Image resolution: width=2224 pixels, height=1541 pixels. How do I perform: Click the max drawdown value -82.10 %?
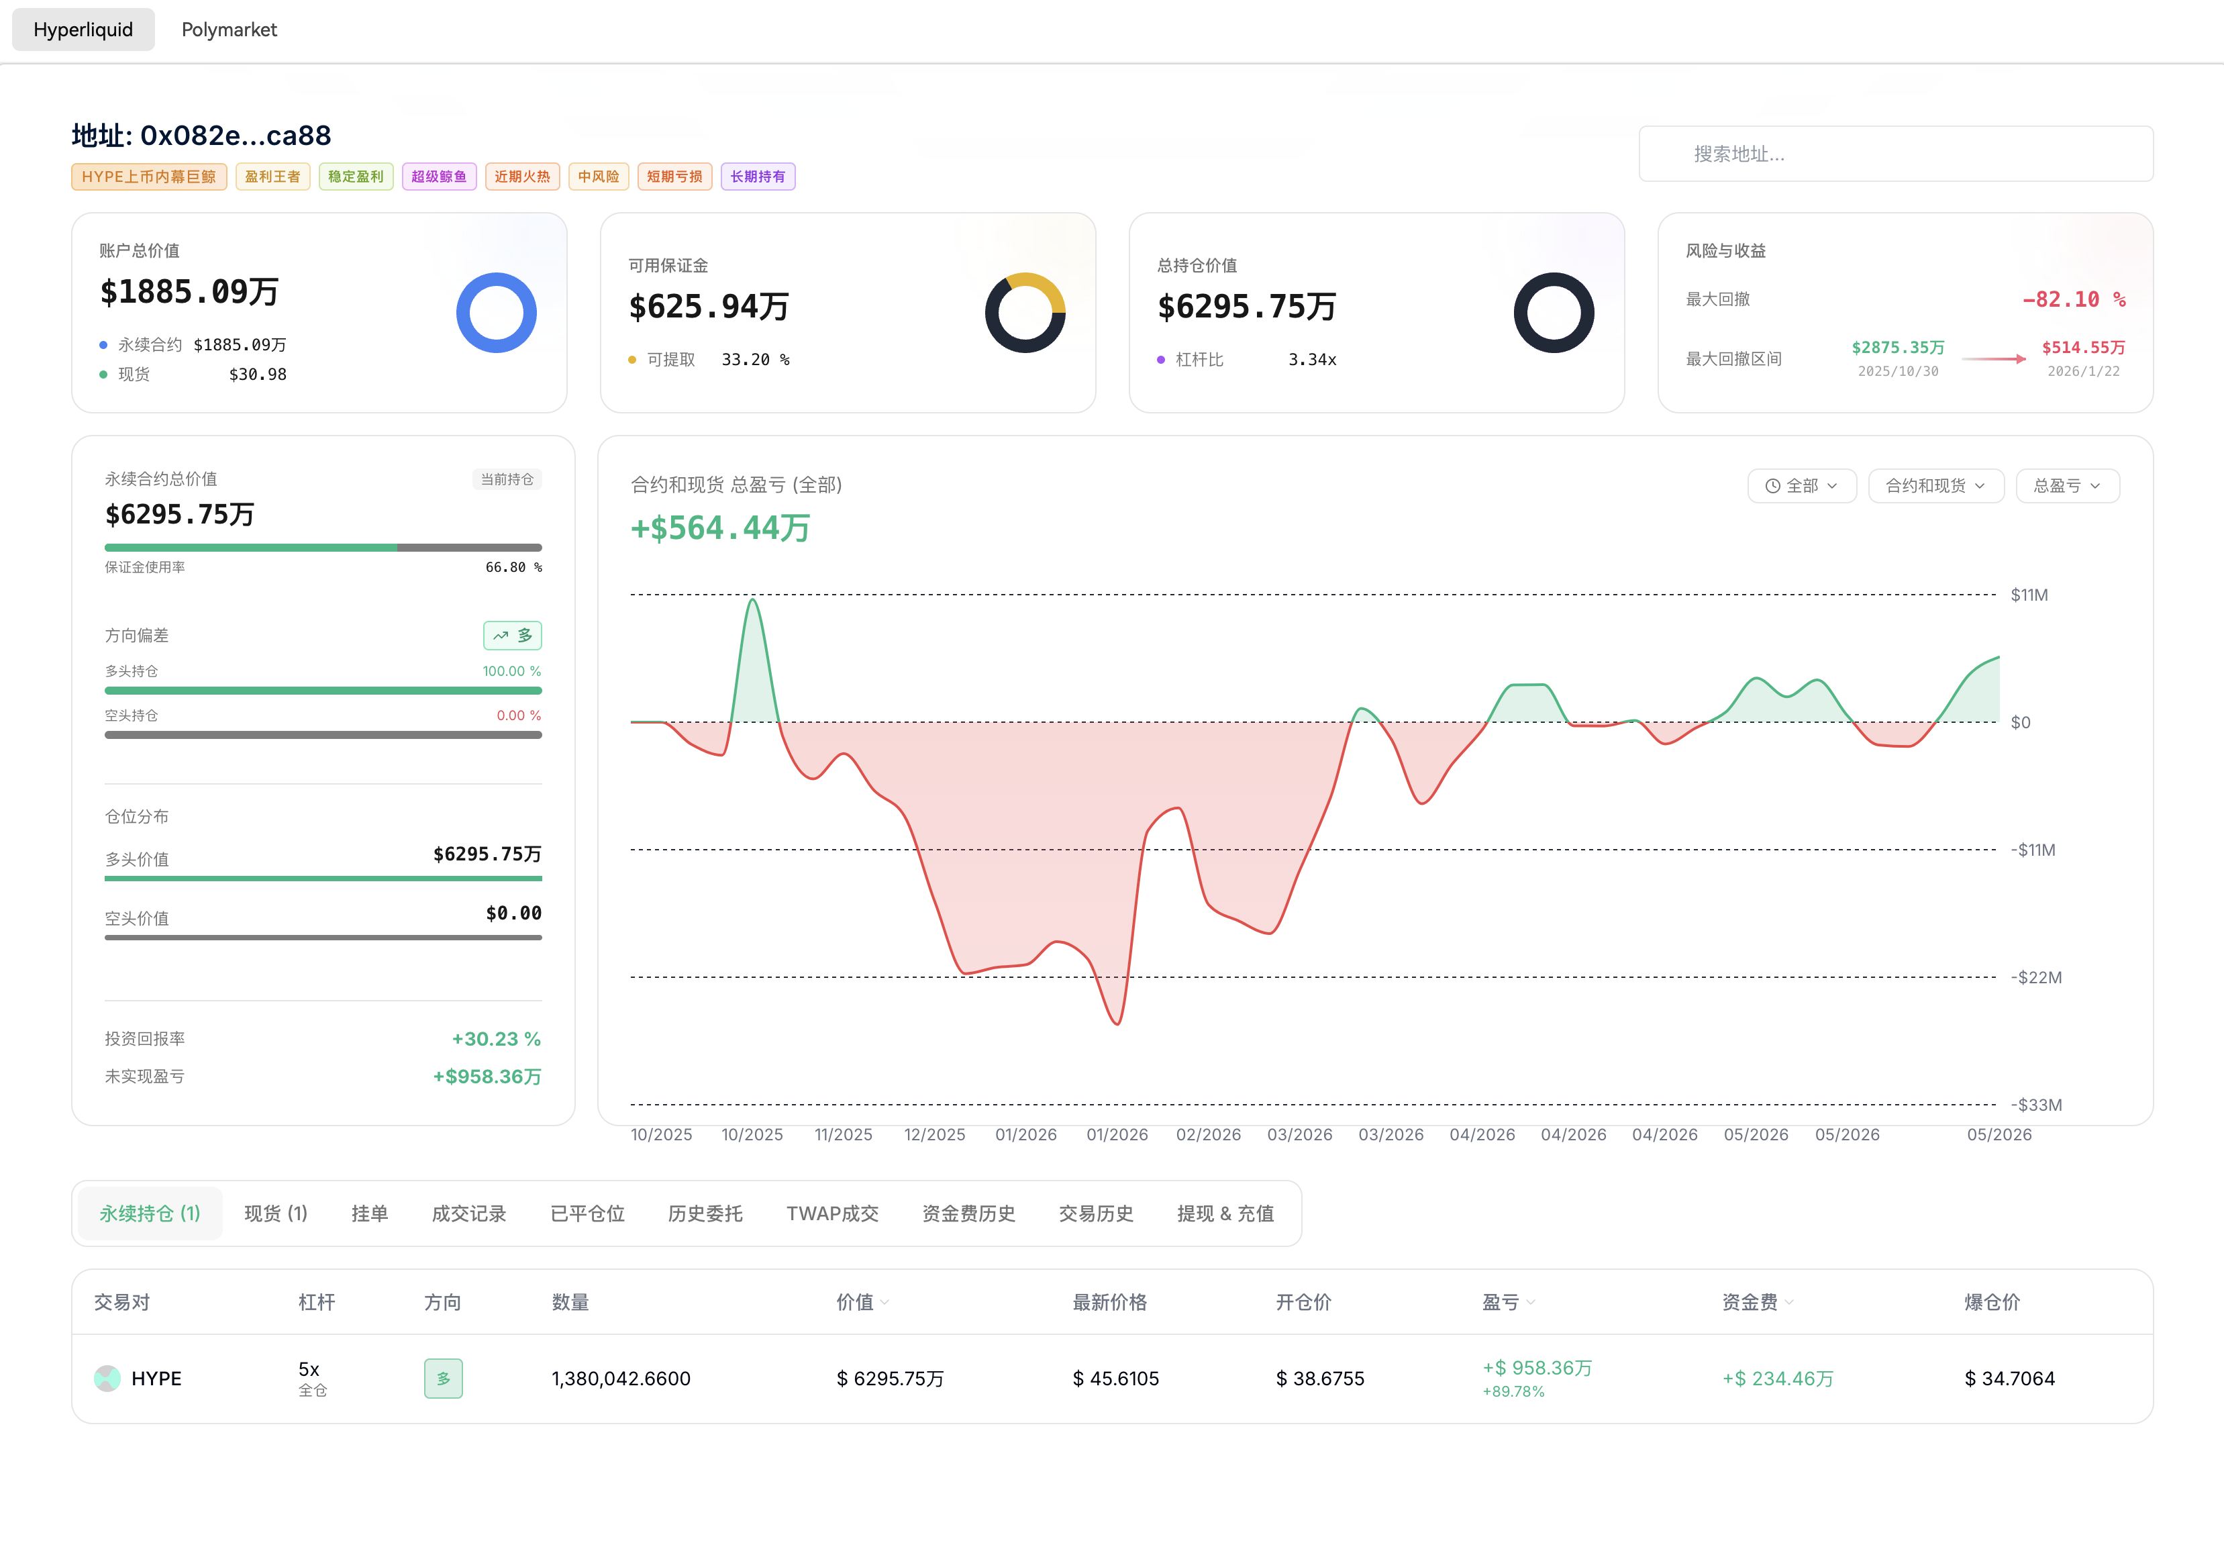pos(2074,299)
